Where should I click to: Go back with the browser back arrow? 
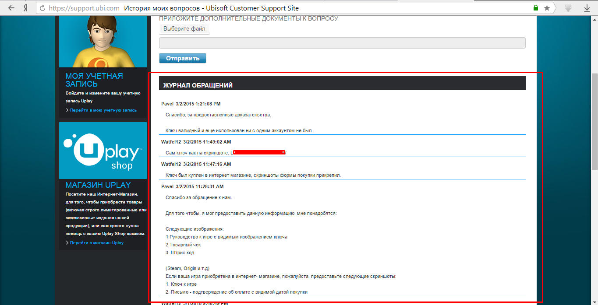point(11,8)
